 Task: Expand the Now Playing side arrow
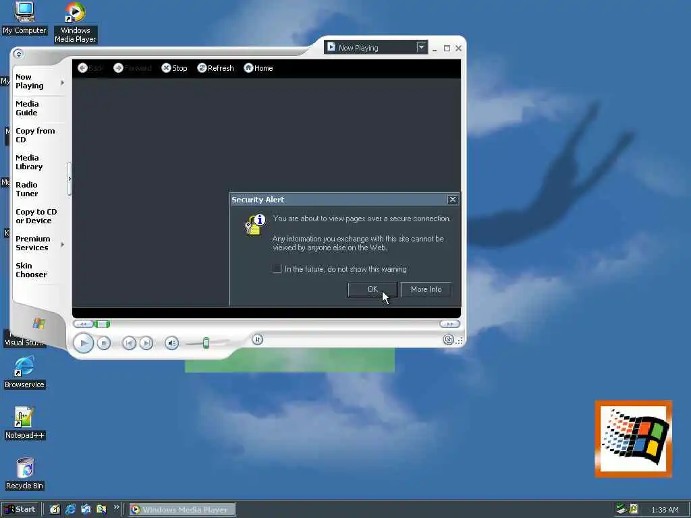(x=63, y=82)
